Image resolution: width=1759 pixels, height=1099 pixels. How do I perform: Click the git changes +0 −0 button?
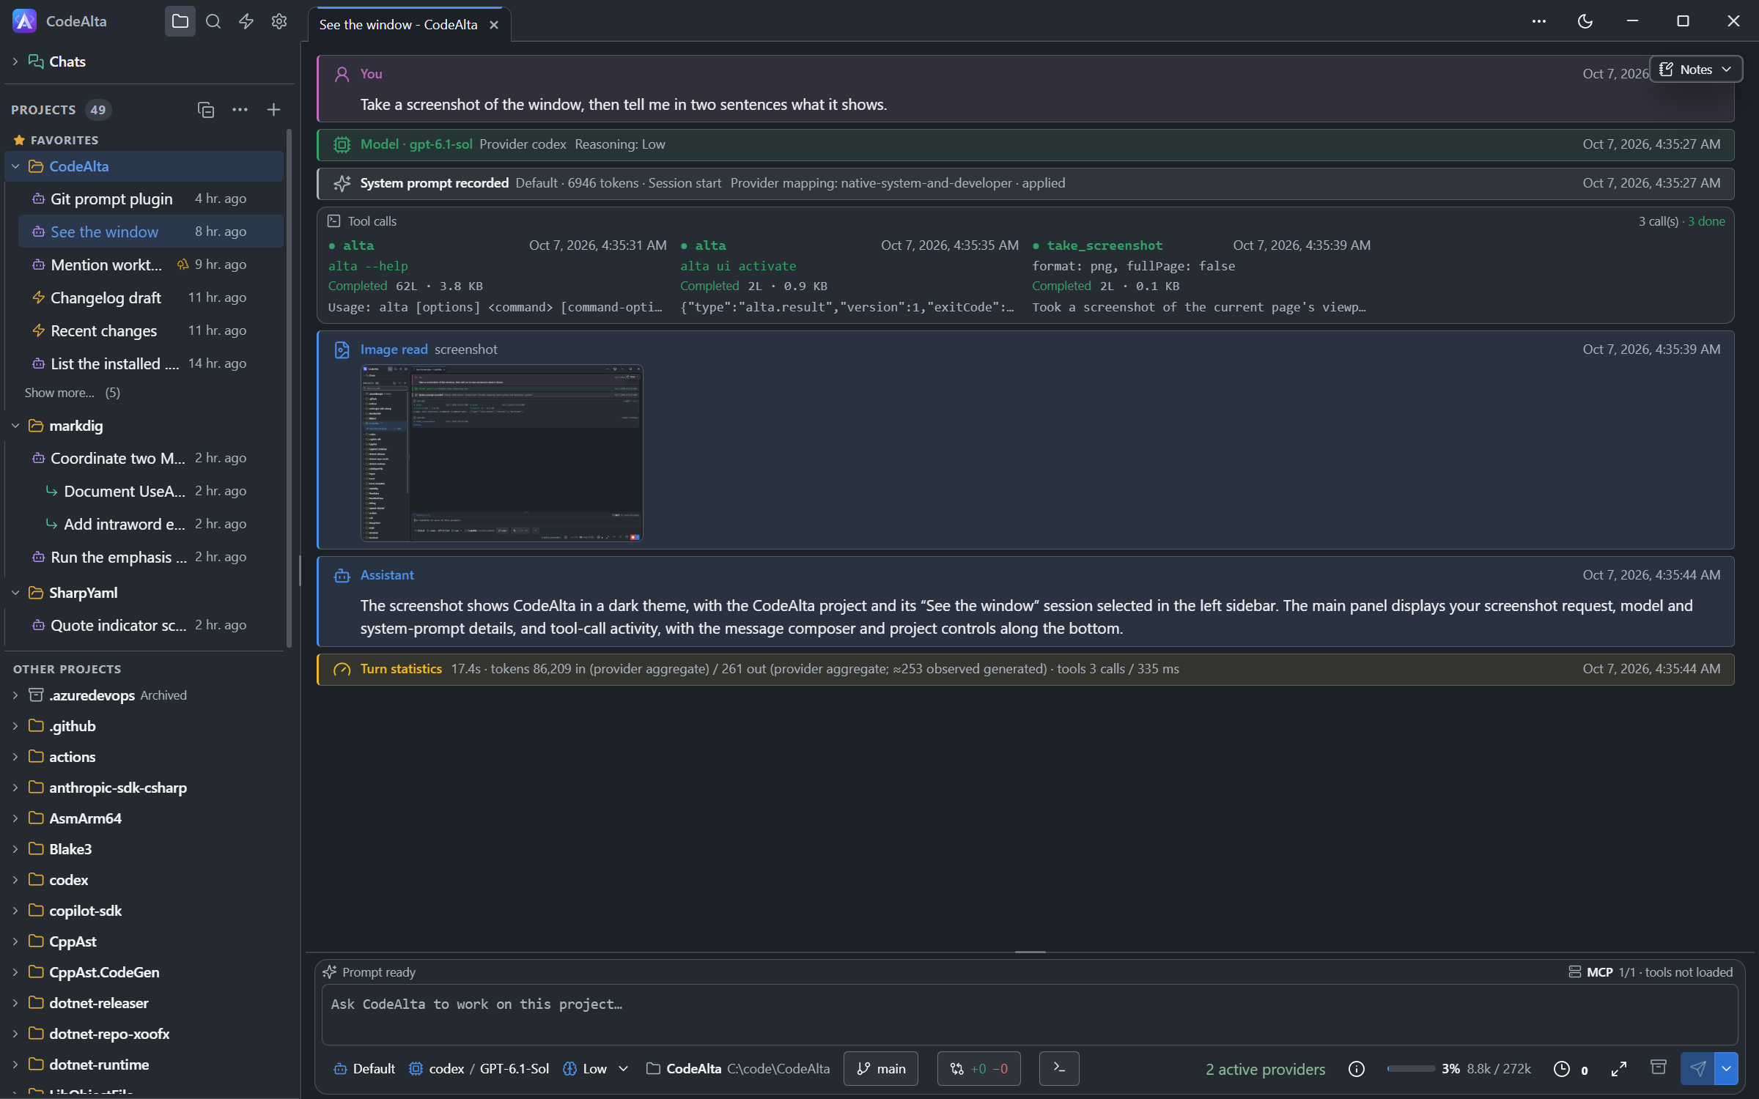[978, 1068]
